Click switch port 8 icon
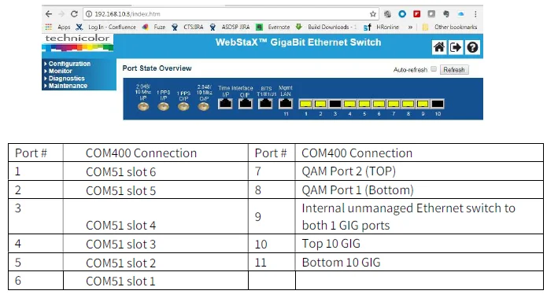547x298 pixels. (408, 104)
